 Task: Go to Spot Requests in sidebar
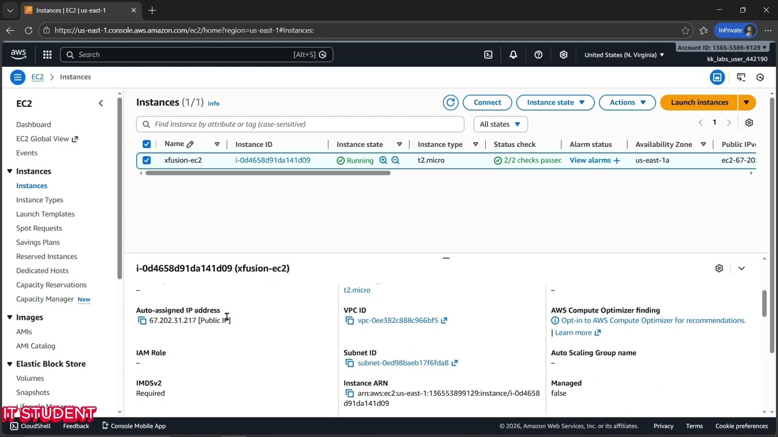(x=39, y=228)
